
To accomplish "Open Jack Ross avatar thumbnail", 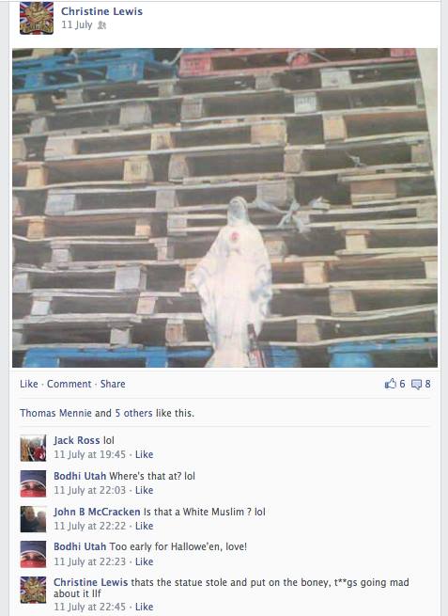I will pyautogui.click(x=33, y=448).
